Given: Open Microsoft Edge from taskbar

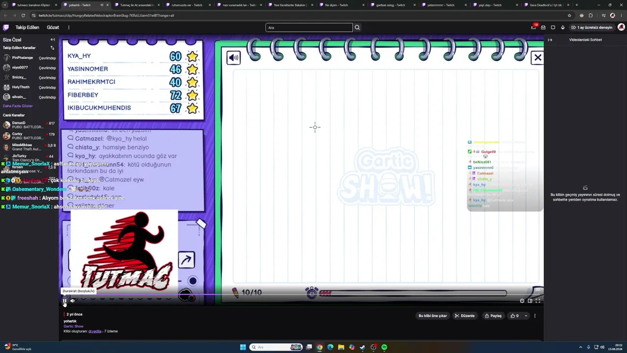Looking at the screenshot, I should pyautogui.click(x=330, y=347).
